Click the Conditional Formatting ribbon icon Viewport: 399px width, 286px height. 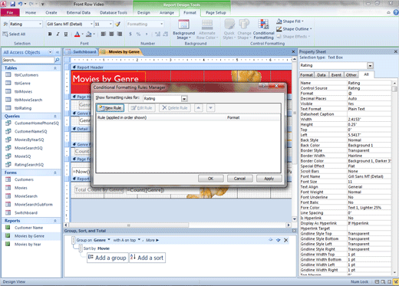click(x=264, y=29)
